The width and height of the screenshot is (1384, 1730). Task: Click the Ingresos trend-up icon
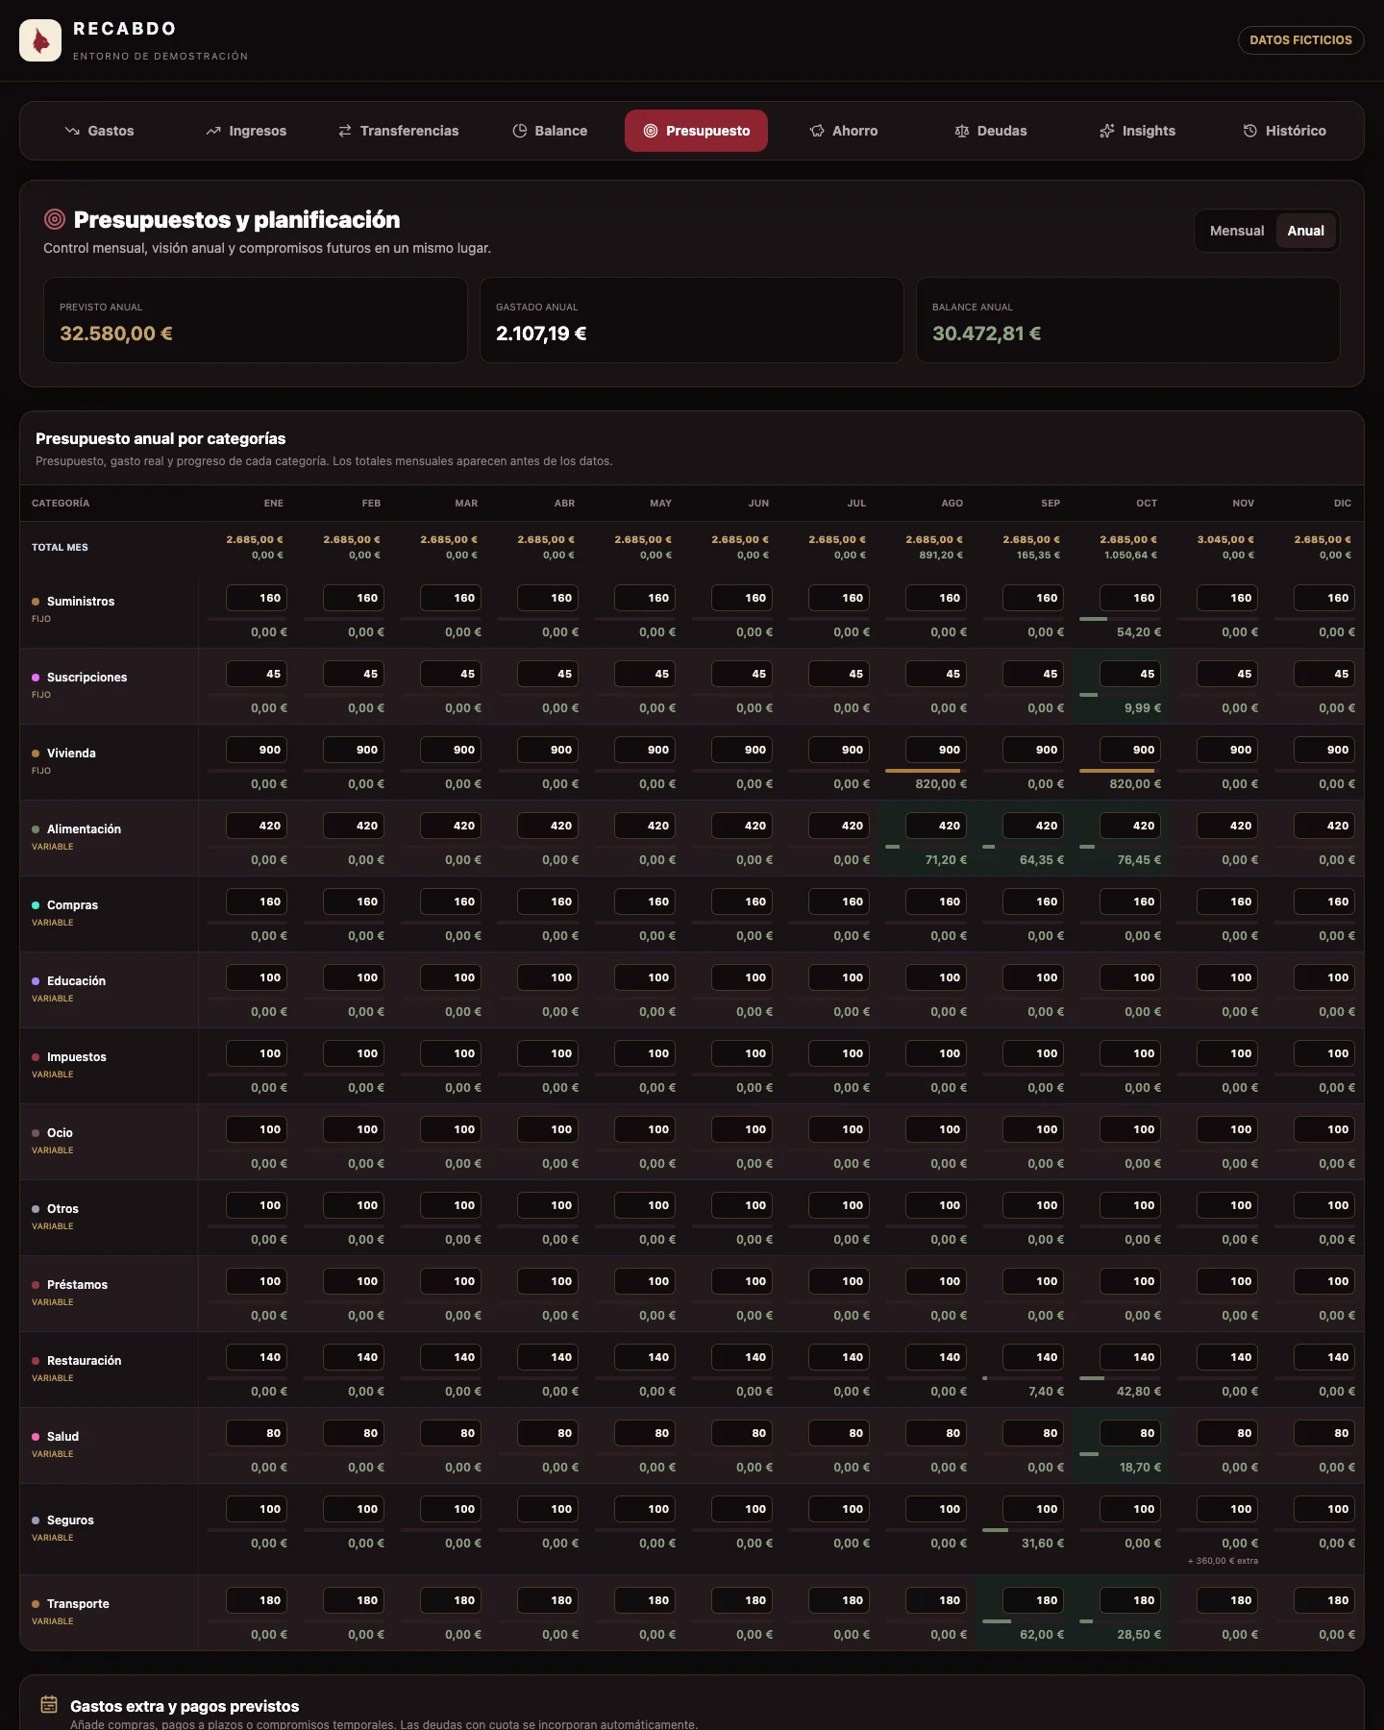[x=213, y=131]
